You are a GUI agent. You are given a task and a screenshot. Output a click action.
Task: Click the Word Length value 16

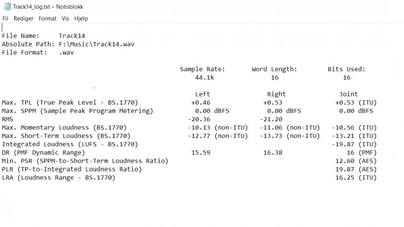coord(274,78)
